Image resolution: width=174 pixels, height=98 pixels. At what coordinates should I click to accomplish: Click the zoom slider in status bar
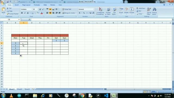tap(165, 92)
